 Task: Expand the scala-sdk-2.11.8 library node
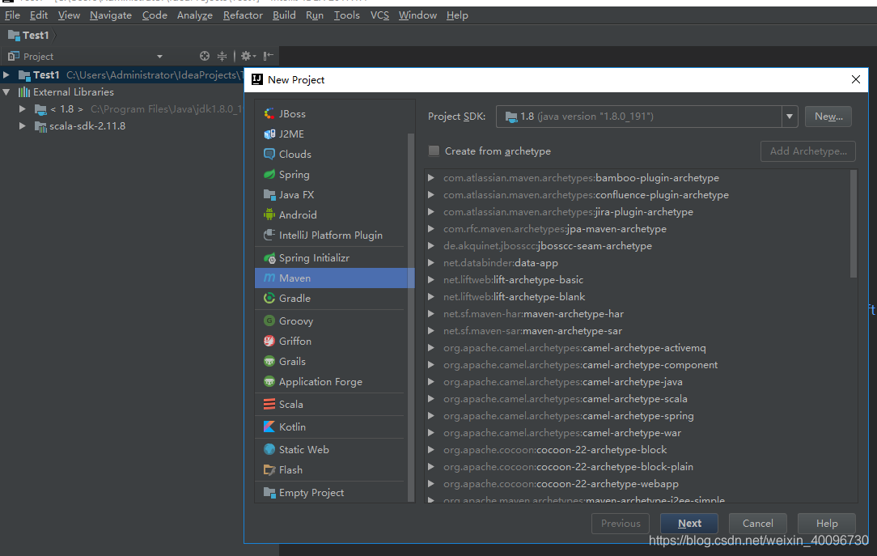(23, 126)
